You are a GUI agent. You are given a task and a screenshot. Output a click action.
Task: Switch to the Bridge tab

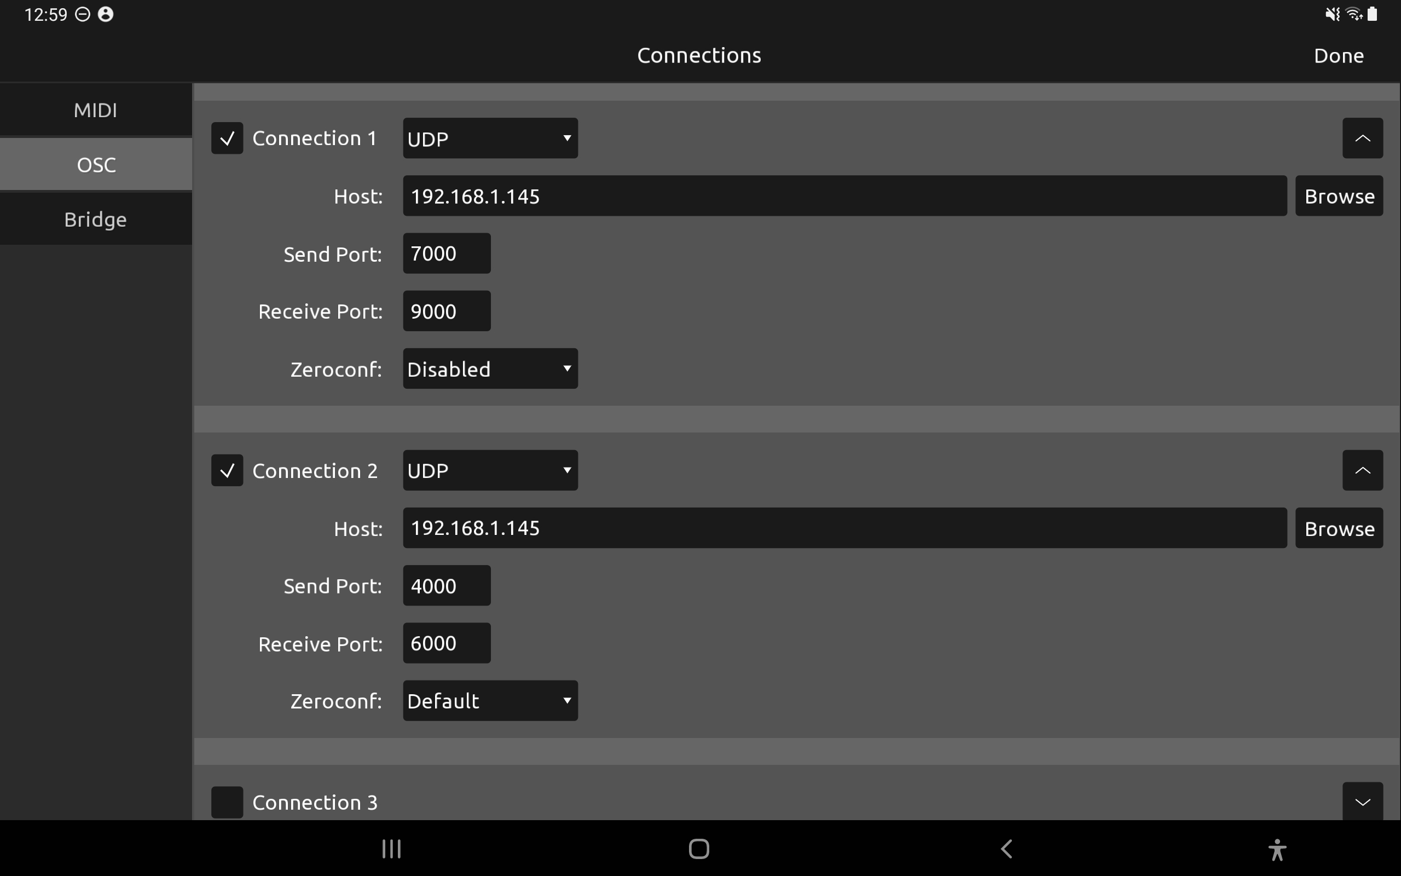click(x=96, y=219)
